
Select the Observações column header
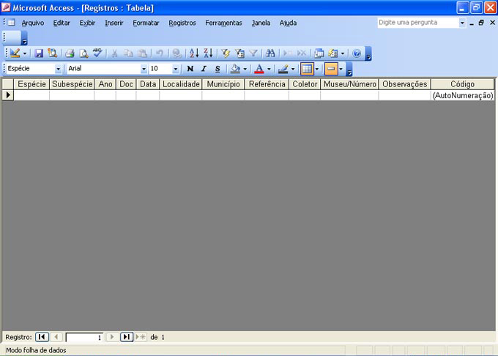(404, 84)
